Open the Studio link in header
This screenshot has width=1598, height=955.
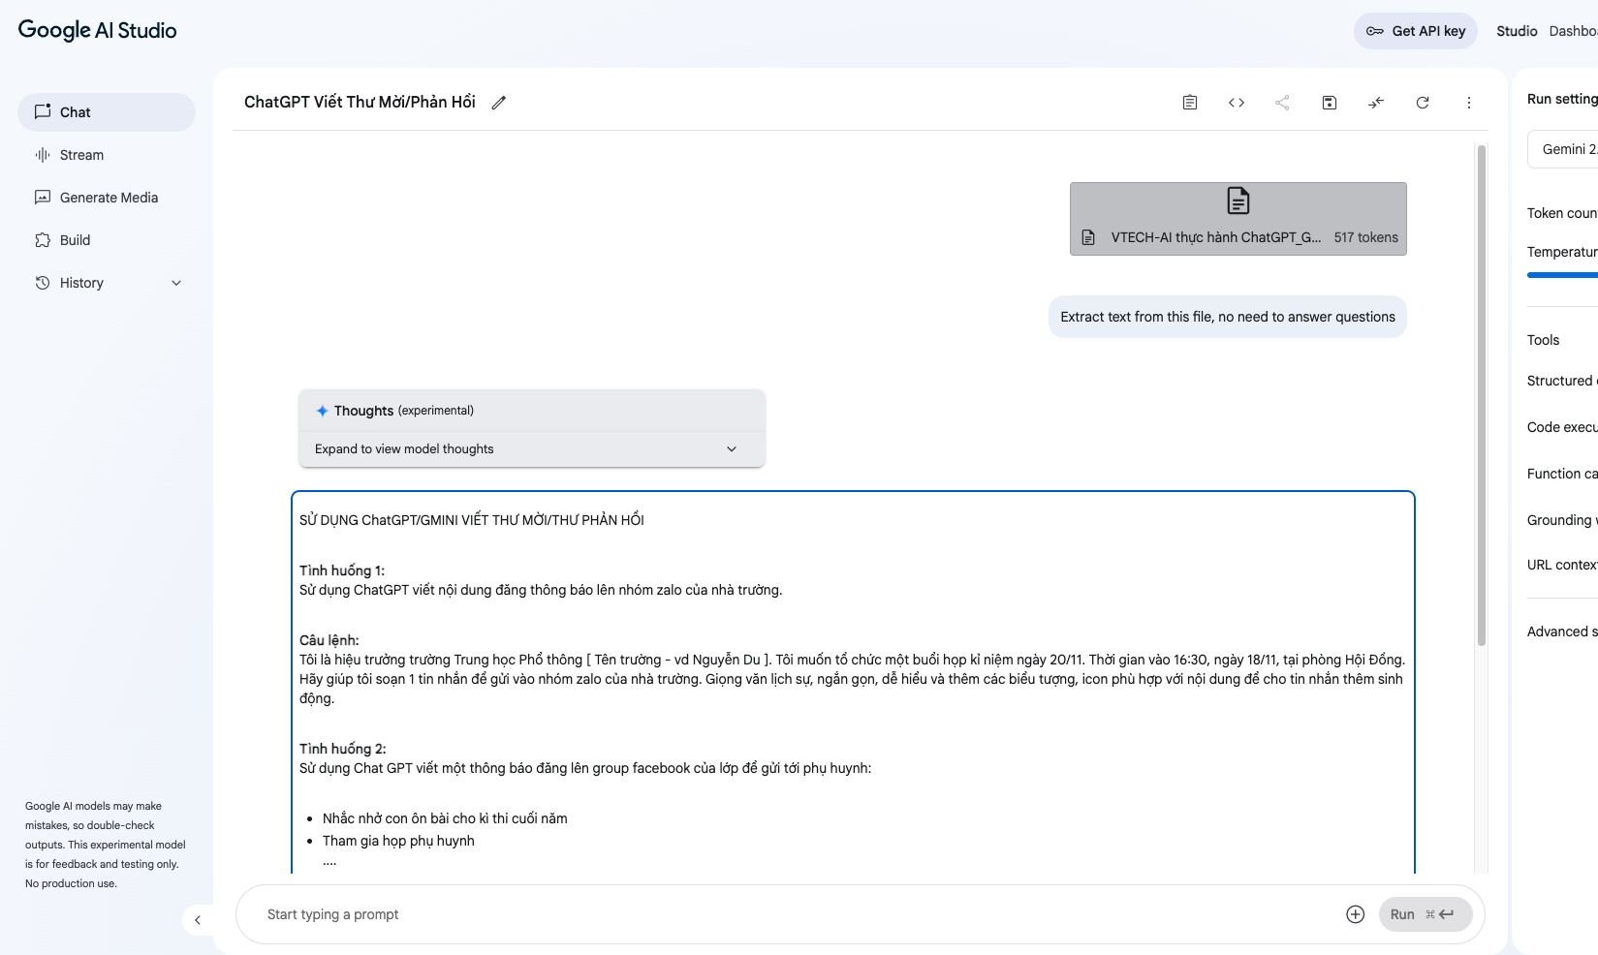[1517, 31]
